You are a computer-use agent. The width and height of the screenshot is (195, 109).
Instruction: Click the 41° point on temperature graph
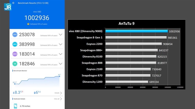60,76
